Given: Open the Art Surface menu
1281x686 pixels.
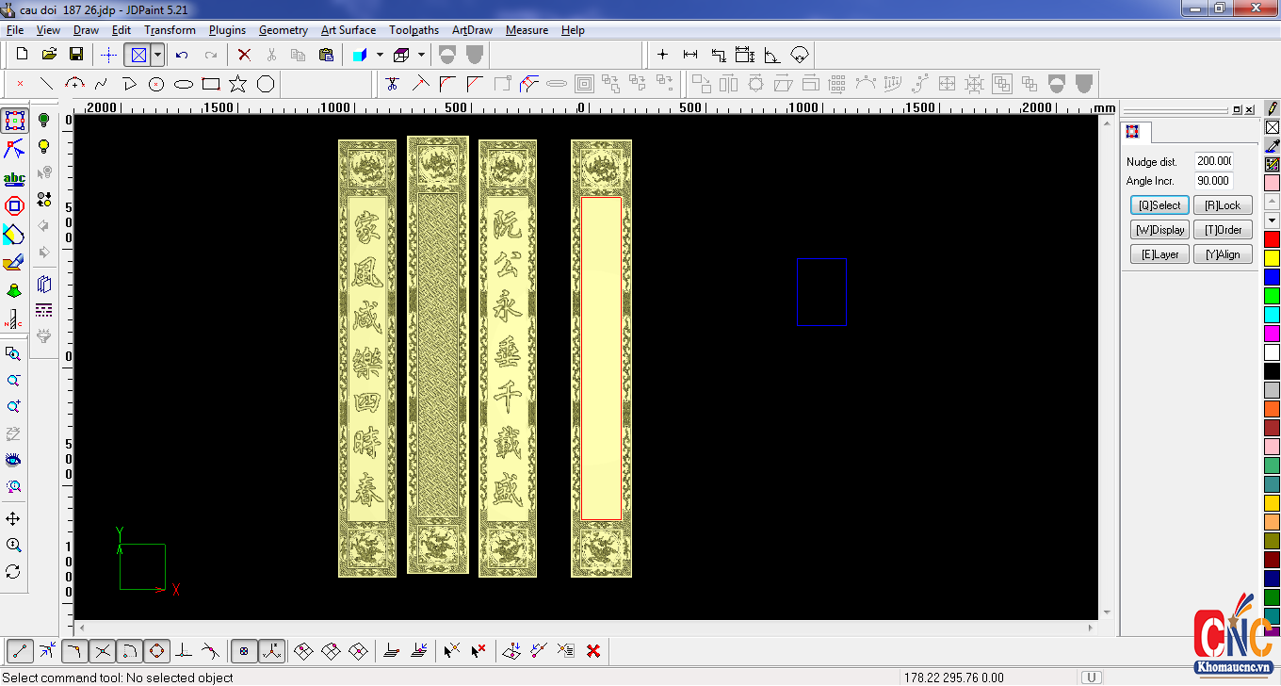Looking at the screenshot, I should (x=348, y=30).
